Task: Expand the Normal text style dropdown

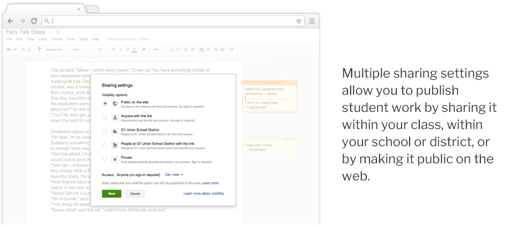Action: tap(56, 50)
